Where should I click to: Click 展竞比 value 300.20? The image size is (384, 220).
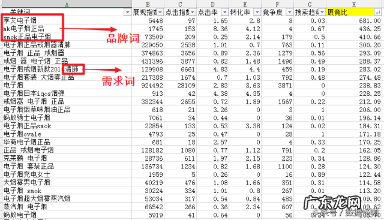point(370,45)
